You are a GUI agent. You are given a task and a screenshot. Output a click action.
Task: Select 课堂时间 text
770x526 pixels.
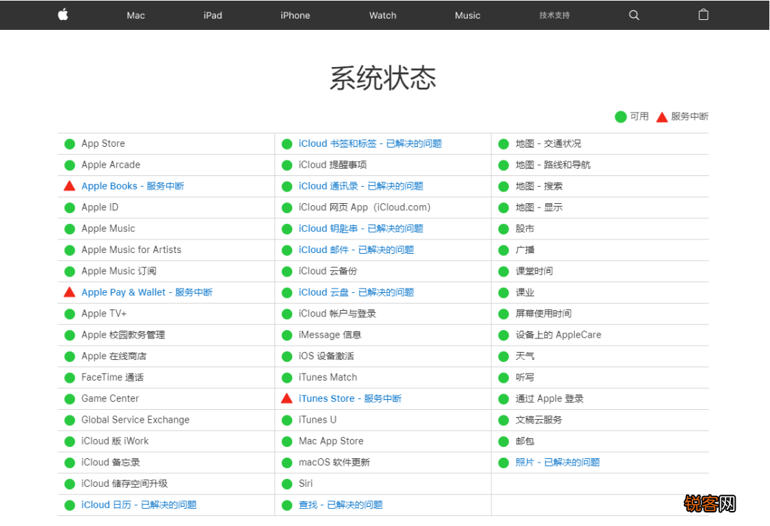534,271
